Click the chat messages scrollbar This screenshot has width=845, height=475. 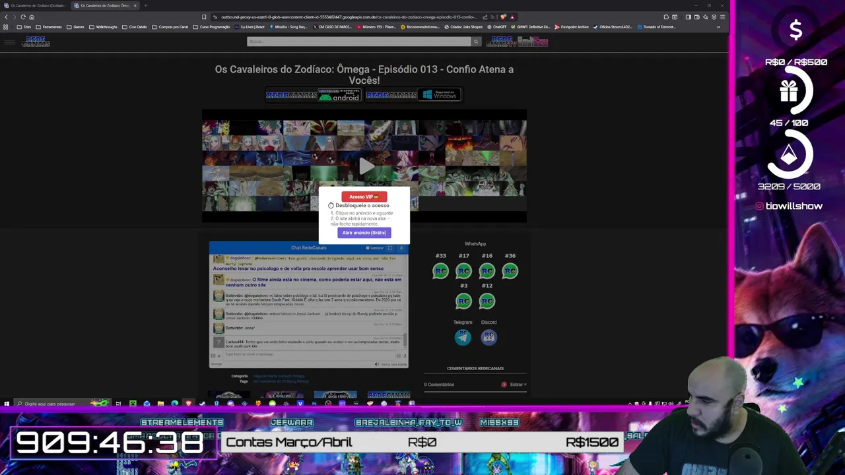(x=405, y=340)
